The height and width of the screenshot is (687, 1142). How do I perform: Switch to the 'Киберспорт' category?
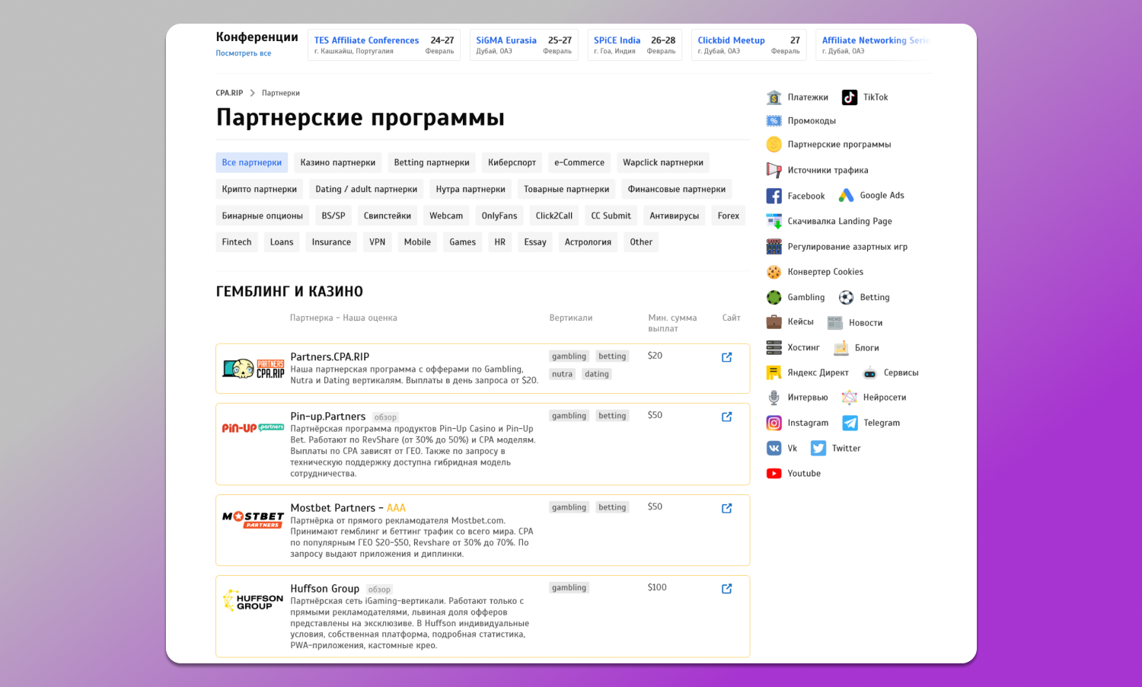(x=511, y=162)
